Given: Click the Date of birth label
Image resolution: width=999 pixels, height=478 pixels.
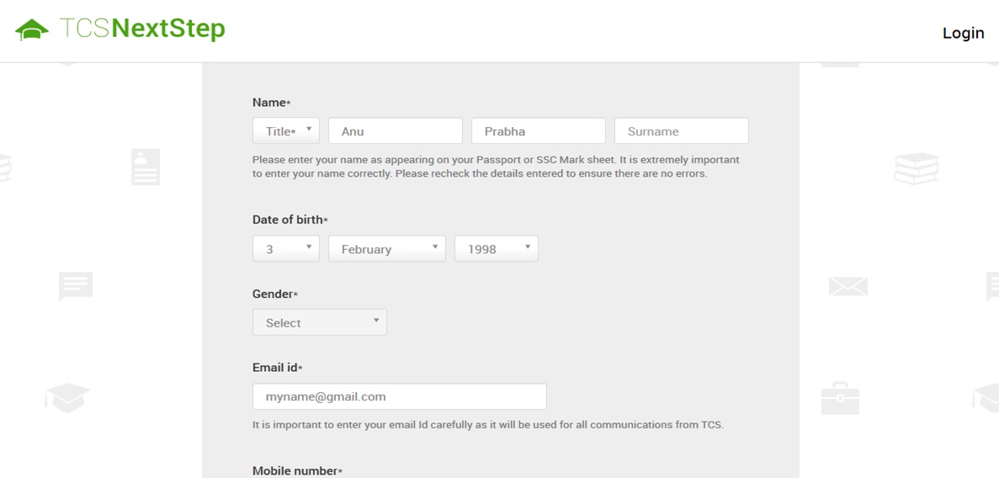Looking at the screenshot, I should (289, 220).
